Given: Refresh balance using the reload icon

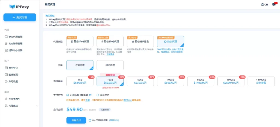Looking at the screenshot, I should pos(91,95).
